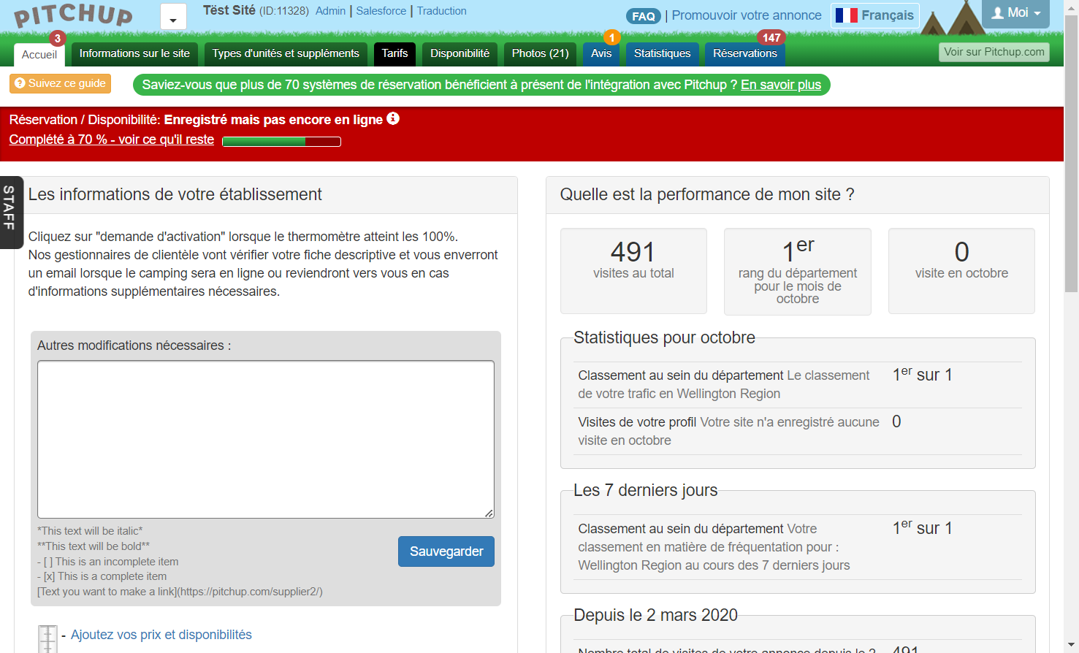Screen dimensions: 1079x653
Task: Focus the Autres modifications nécessaires text area
Action: (266, 439)
